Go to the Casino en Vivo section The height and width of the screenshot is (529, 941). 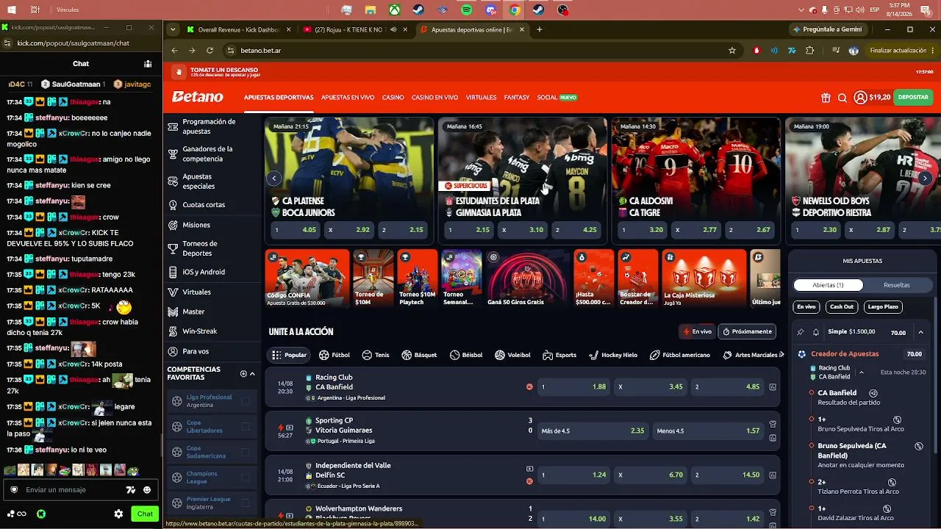(x=435, y=98)
